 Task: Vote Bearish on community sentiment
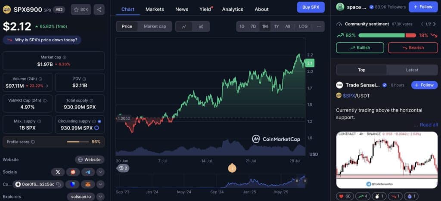click(413, 48)
